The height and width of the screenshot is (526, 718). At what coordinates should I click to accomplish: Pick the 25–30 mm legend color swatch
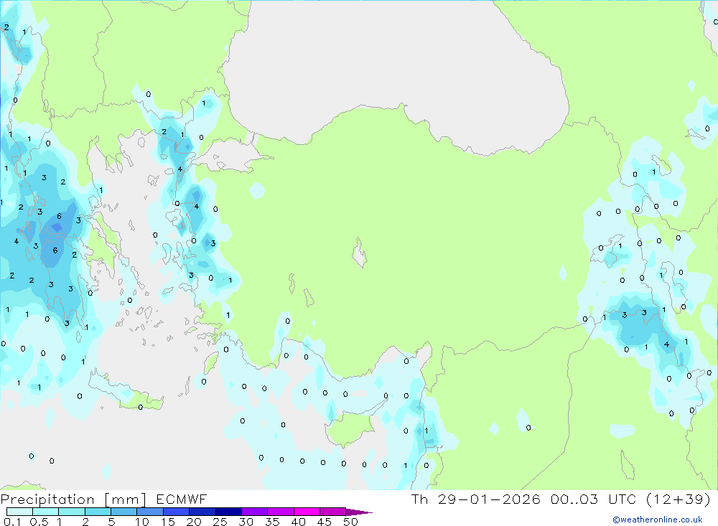point(228,512)
